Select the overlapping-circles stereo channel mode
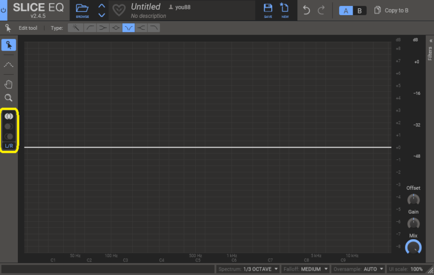 pos(9,116)
